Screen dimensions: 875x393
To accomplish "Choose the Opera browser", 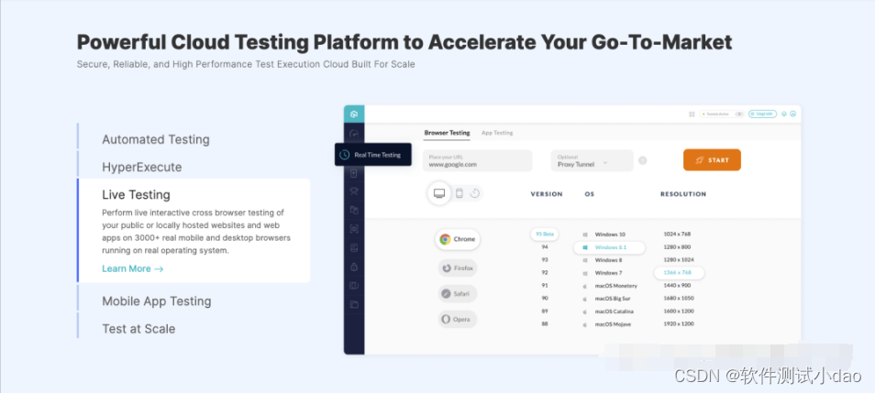I will (458, 320).
